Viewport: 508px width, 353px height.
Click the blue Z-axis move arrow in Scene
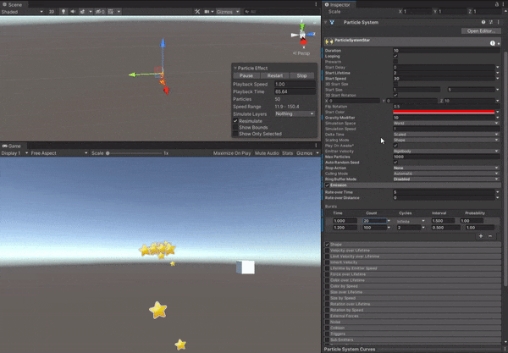point(163,43)
